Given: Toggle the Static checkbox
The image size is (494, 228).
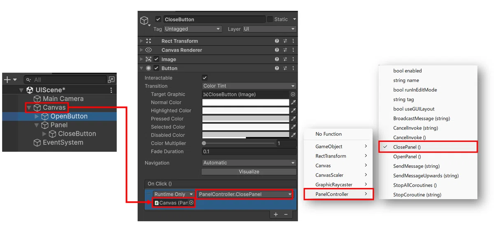Looking at the screenshot, I should (270, 19).
